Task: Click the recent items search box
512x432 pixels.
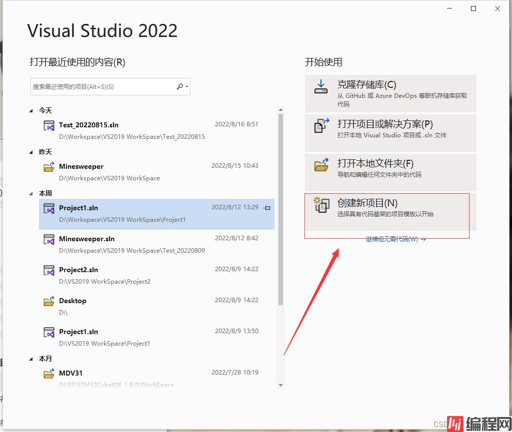Action: point(102,87)
